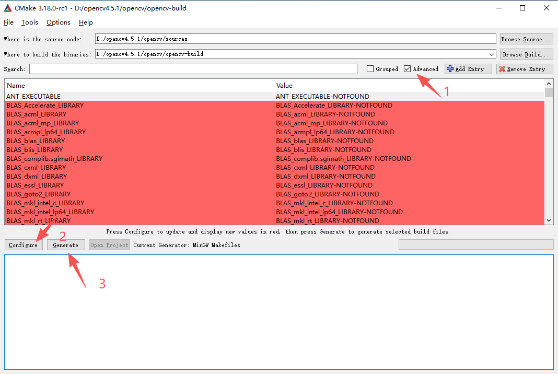Open the Options menu

(59, 22)
